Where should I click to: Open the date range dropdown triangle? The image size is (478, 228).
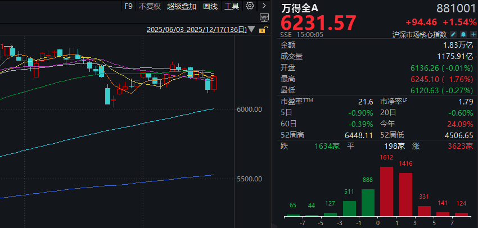pyautogui.click(x=251, y=30)
